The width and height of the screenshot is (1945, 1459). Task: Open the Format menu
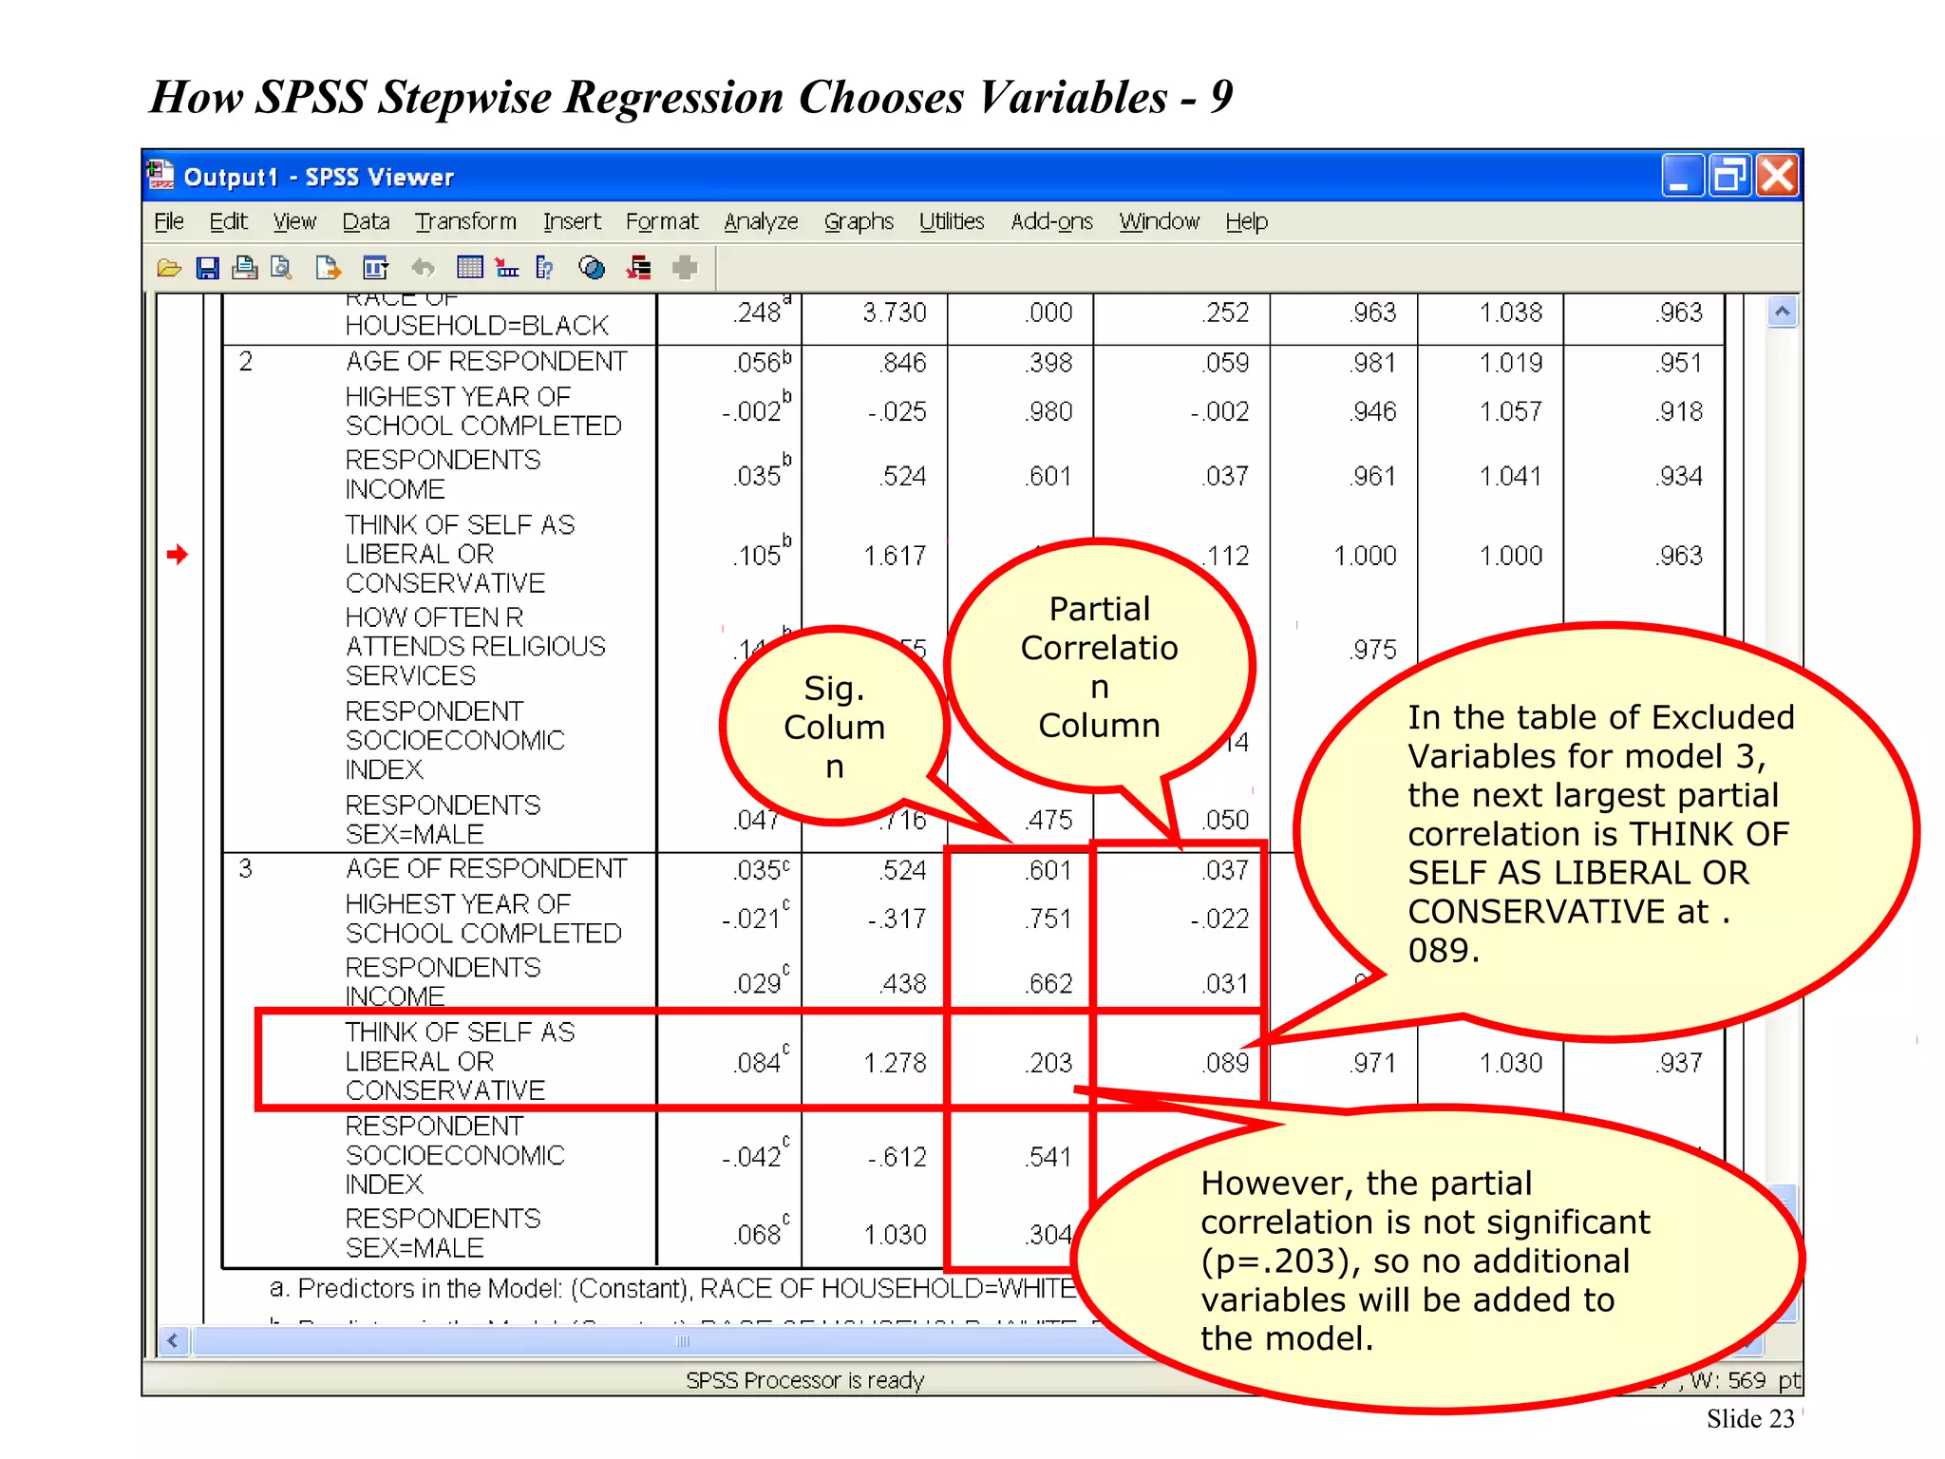pos(662,221)
